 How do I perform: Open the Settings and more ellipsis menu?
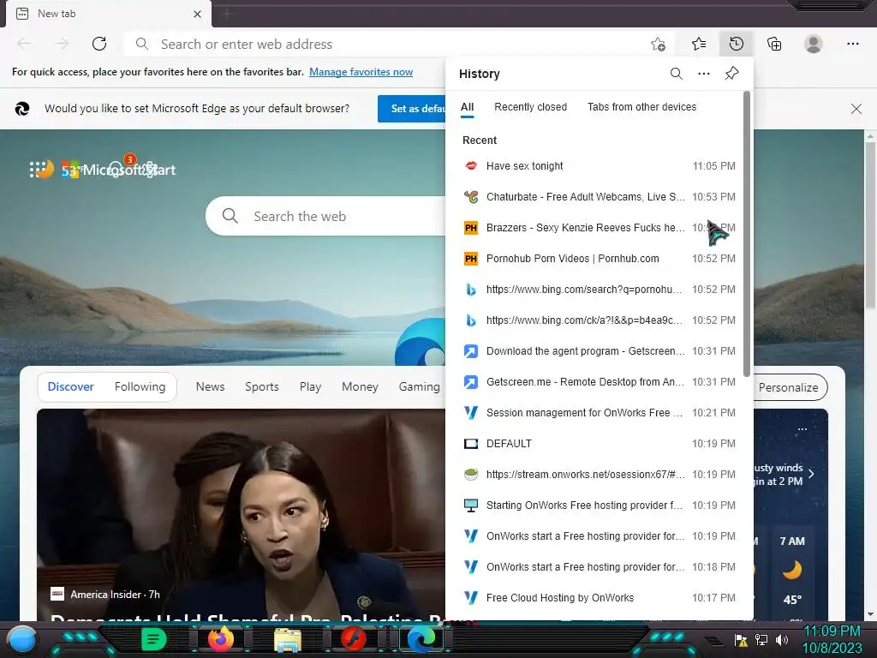click(852, 44)
